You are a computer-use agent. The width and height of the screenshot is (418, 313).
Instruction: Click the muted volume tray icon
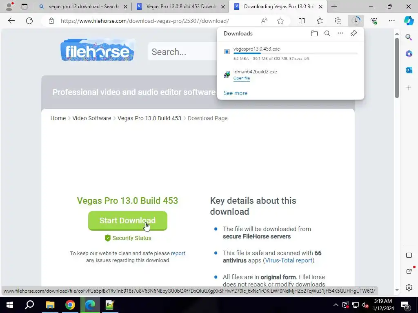click(365, 305)
